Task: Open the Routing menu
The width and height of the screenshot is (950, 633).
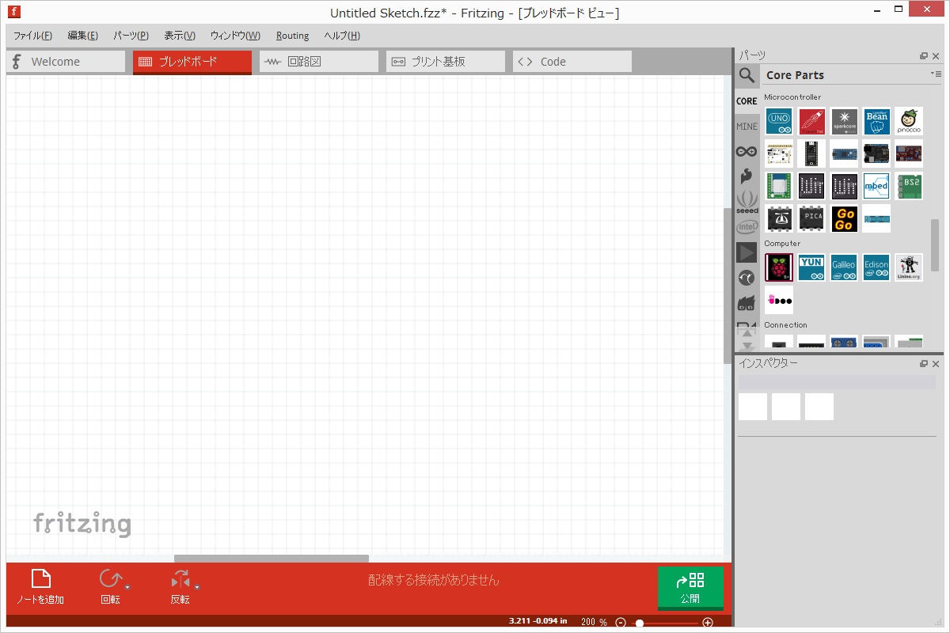Action: click(x=292, y=36)
